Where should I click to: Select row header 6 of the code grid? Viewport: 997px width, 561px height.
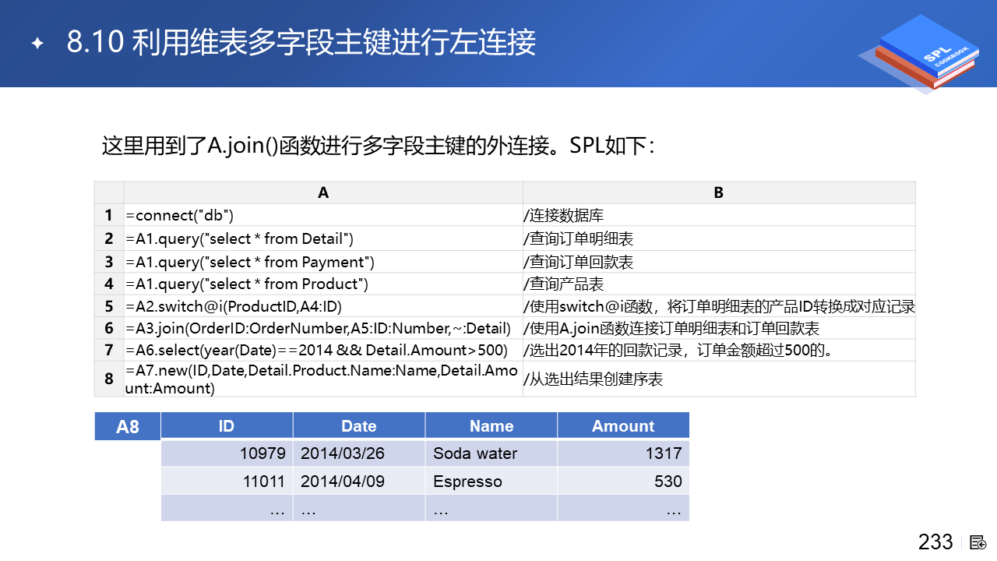pyautogui.click(x=109, y=328)
